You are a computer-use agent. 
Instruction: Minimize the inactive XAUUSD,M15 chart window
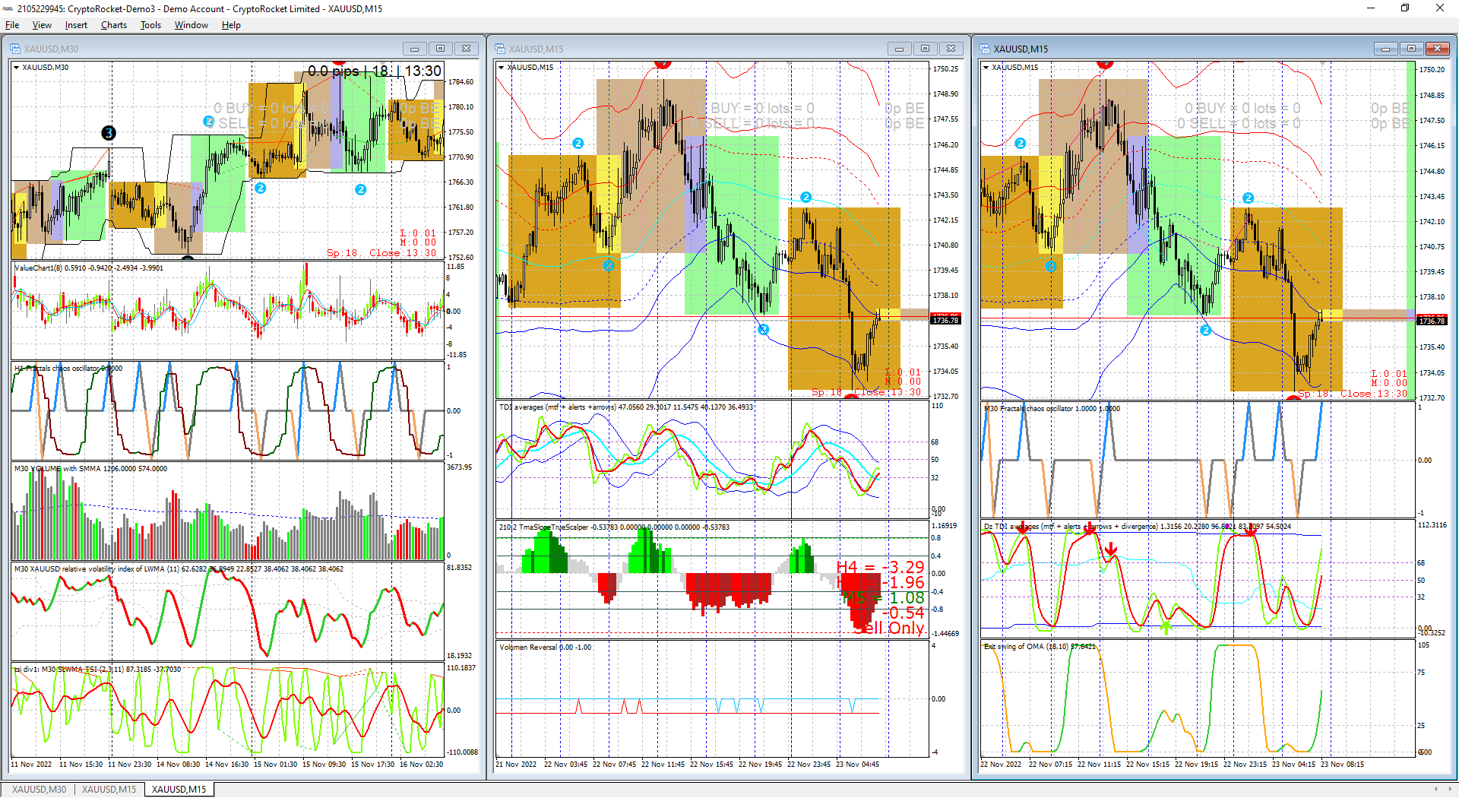tap(899, 49)
